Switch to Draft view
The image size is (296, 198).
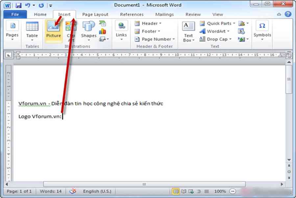[x=207, y=191]
